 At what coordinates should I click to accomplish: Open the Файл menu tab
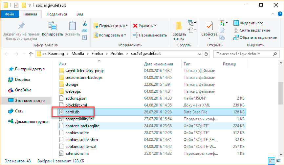[9, 14]
